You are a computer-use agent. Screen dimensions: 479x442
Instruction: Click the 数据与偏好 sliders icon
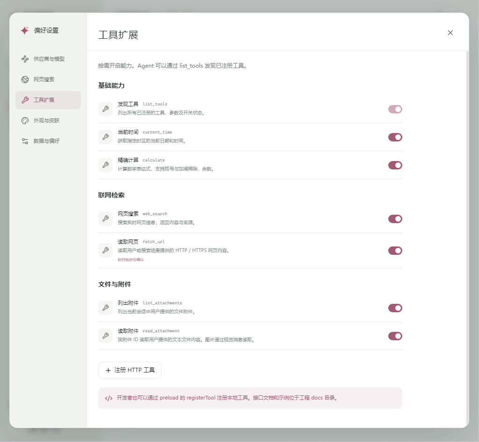pyautogui.click(x=25, y=141)
